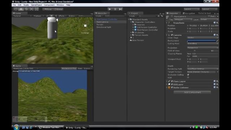Click the Field of View slider

[x=199, y=51]
